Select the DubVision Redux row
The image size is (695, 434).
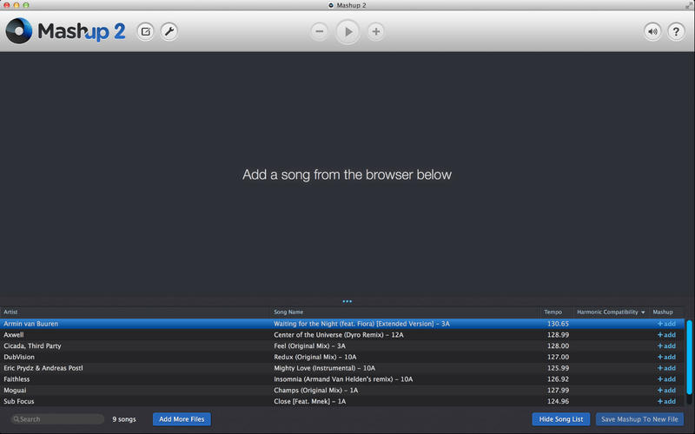point(342,357)
